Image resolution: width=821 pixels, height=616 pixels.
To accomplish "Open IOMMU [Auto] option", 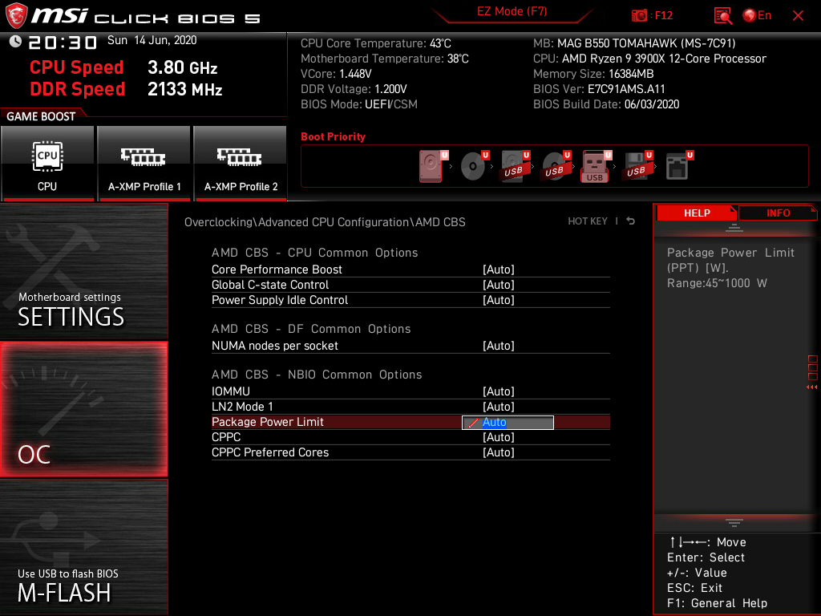I will coord(499,391).
